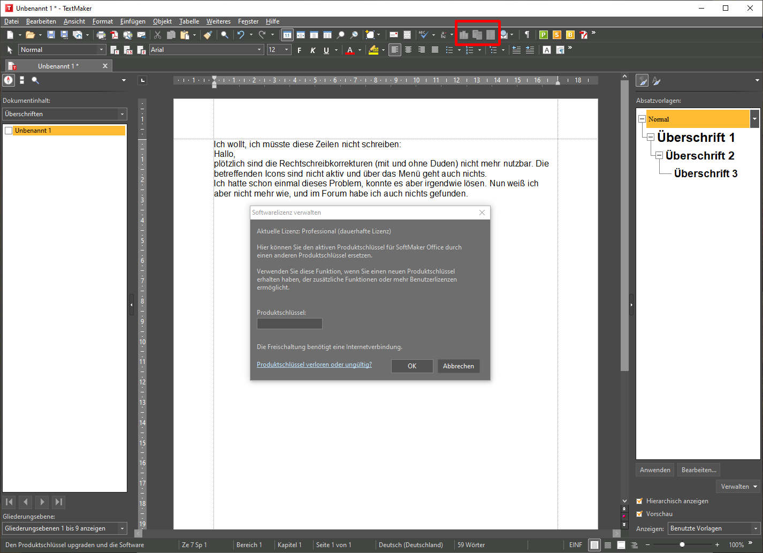Open a file using the folder icon
The height and width of the screenshot is (553, 763).
click(x=30, y=35)
